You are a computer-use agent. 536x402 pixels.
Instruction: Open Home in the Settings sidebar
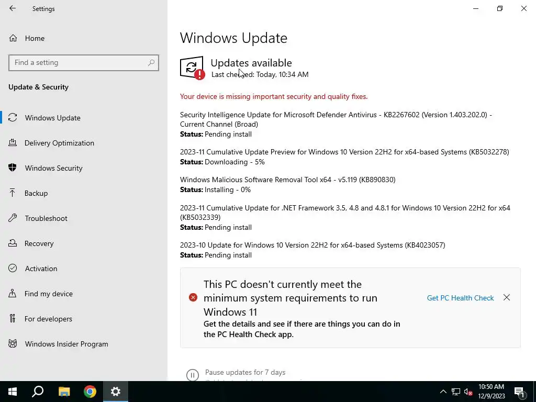pyautogui.click(x=35, y=38)
